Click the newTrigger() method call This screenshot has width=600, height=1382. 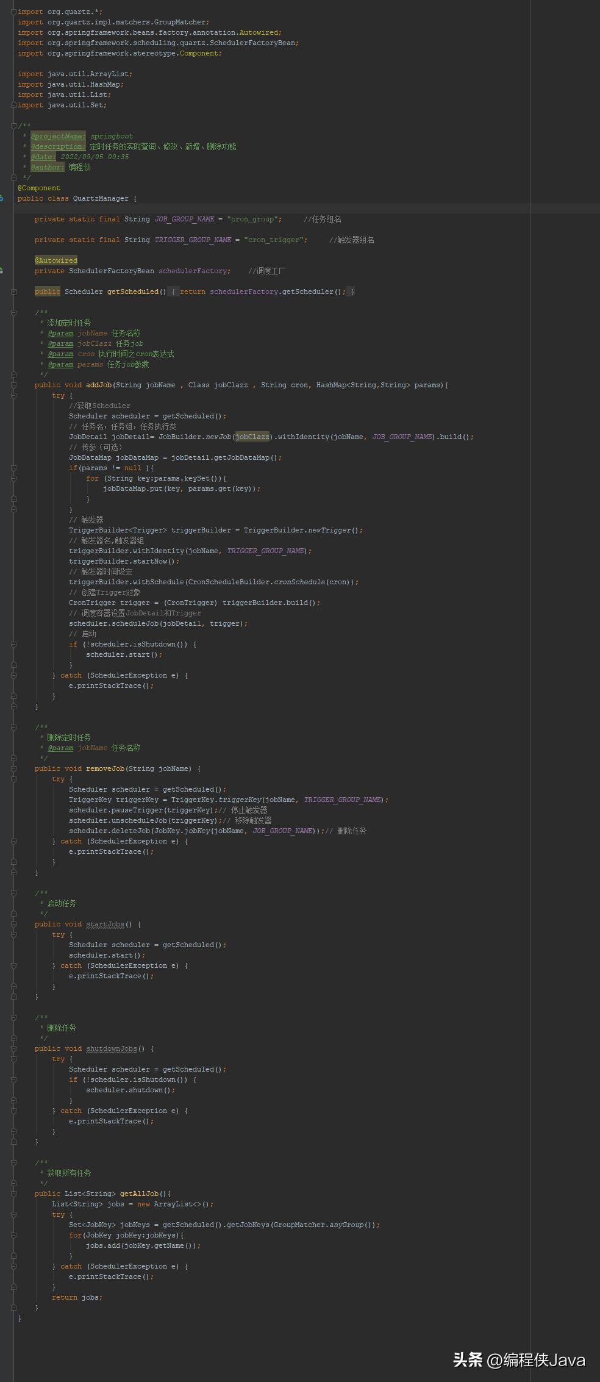pyautogui.click(x=334, y=530)
